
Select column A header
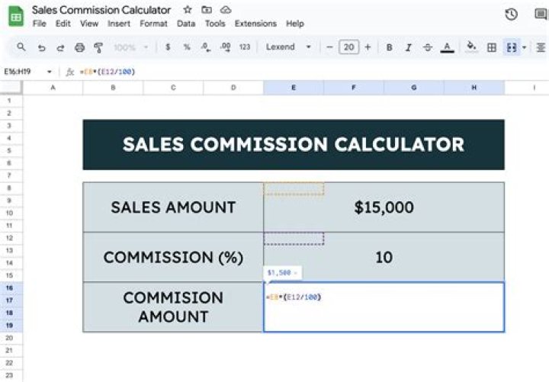pyautogui.click(x=53, y=88)
